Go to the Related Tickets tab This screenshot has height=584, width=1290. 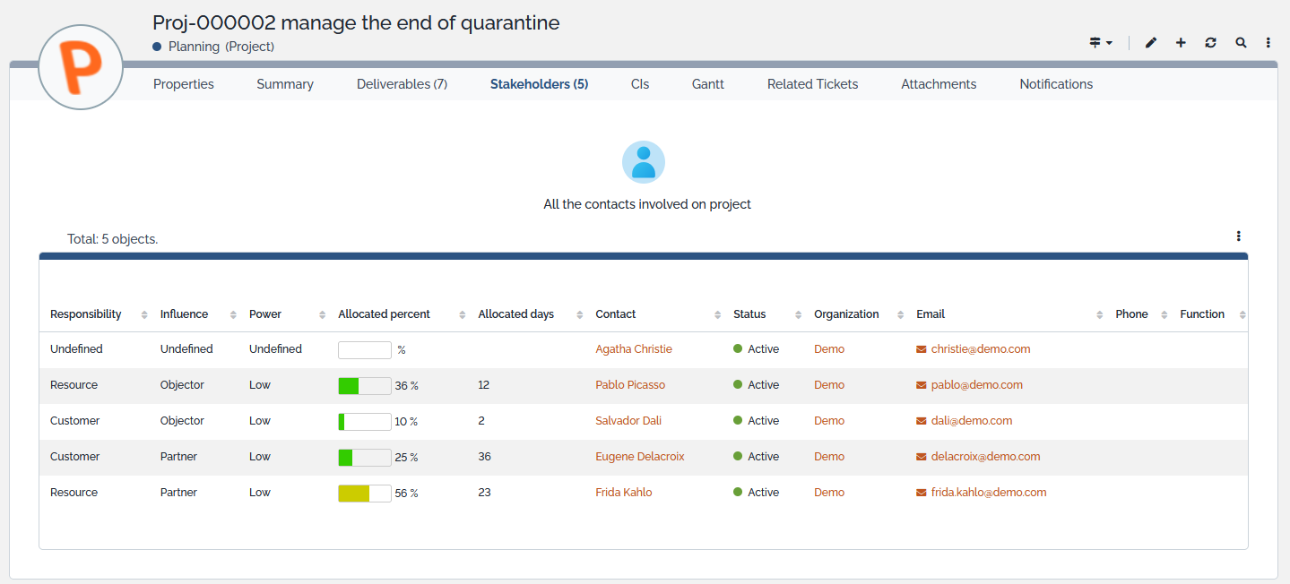[812, 84]
